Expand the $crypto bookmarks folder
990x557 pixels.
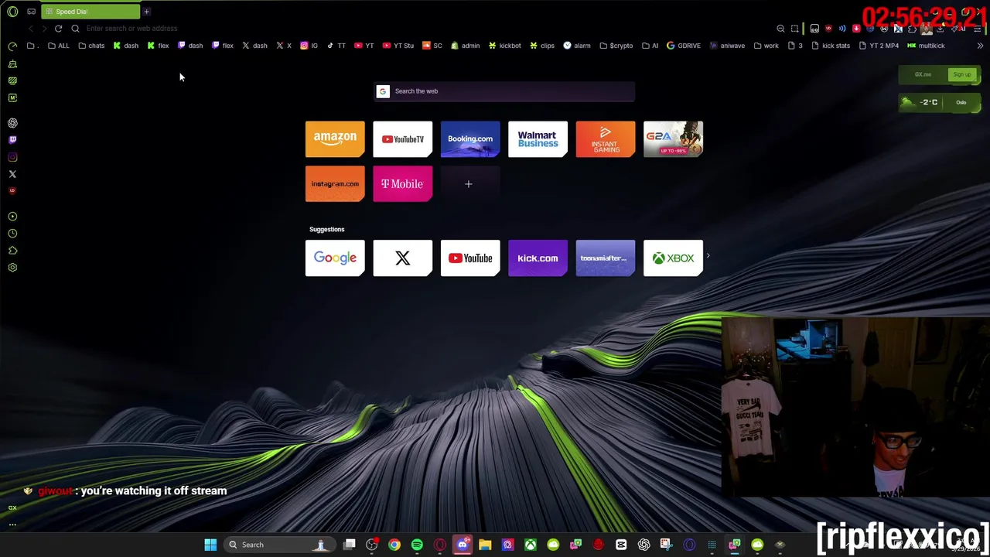616,46
